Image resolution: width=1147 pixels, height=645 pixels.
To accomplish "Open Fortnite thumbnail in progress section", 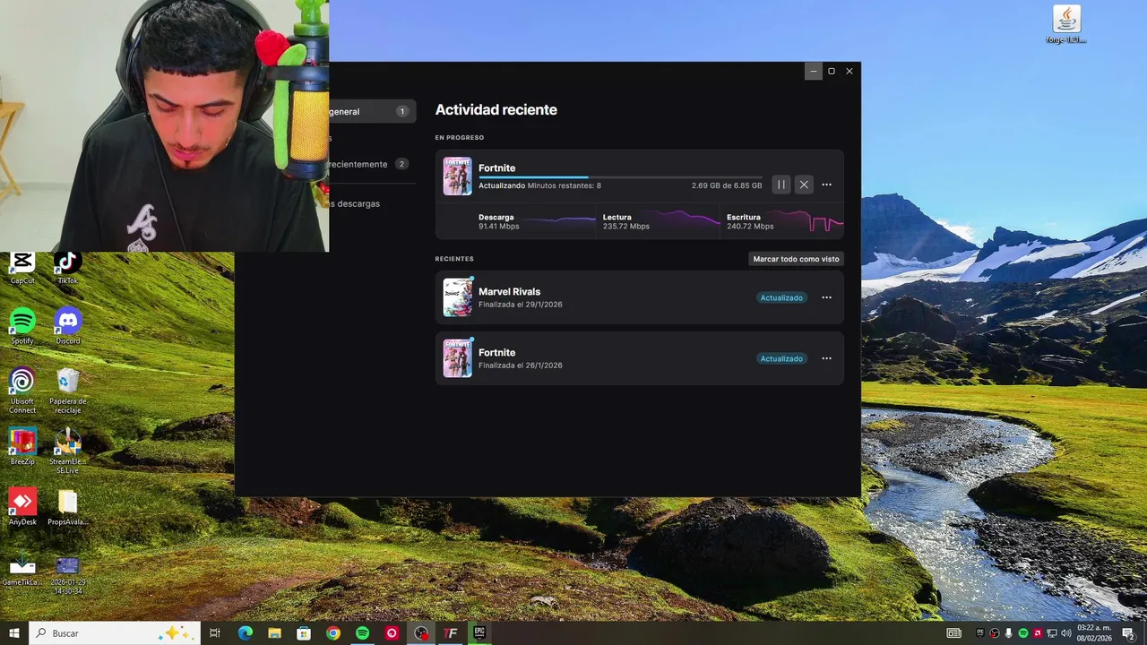I will pyautogui.click(x=457, y=176).
